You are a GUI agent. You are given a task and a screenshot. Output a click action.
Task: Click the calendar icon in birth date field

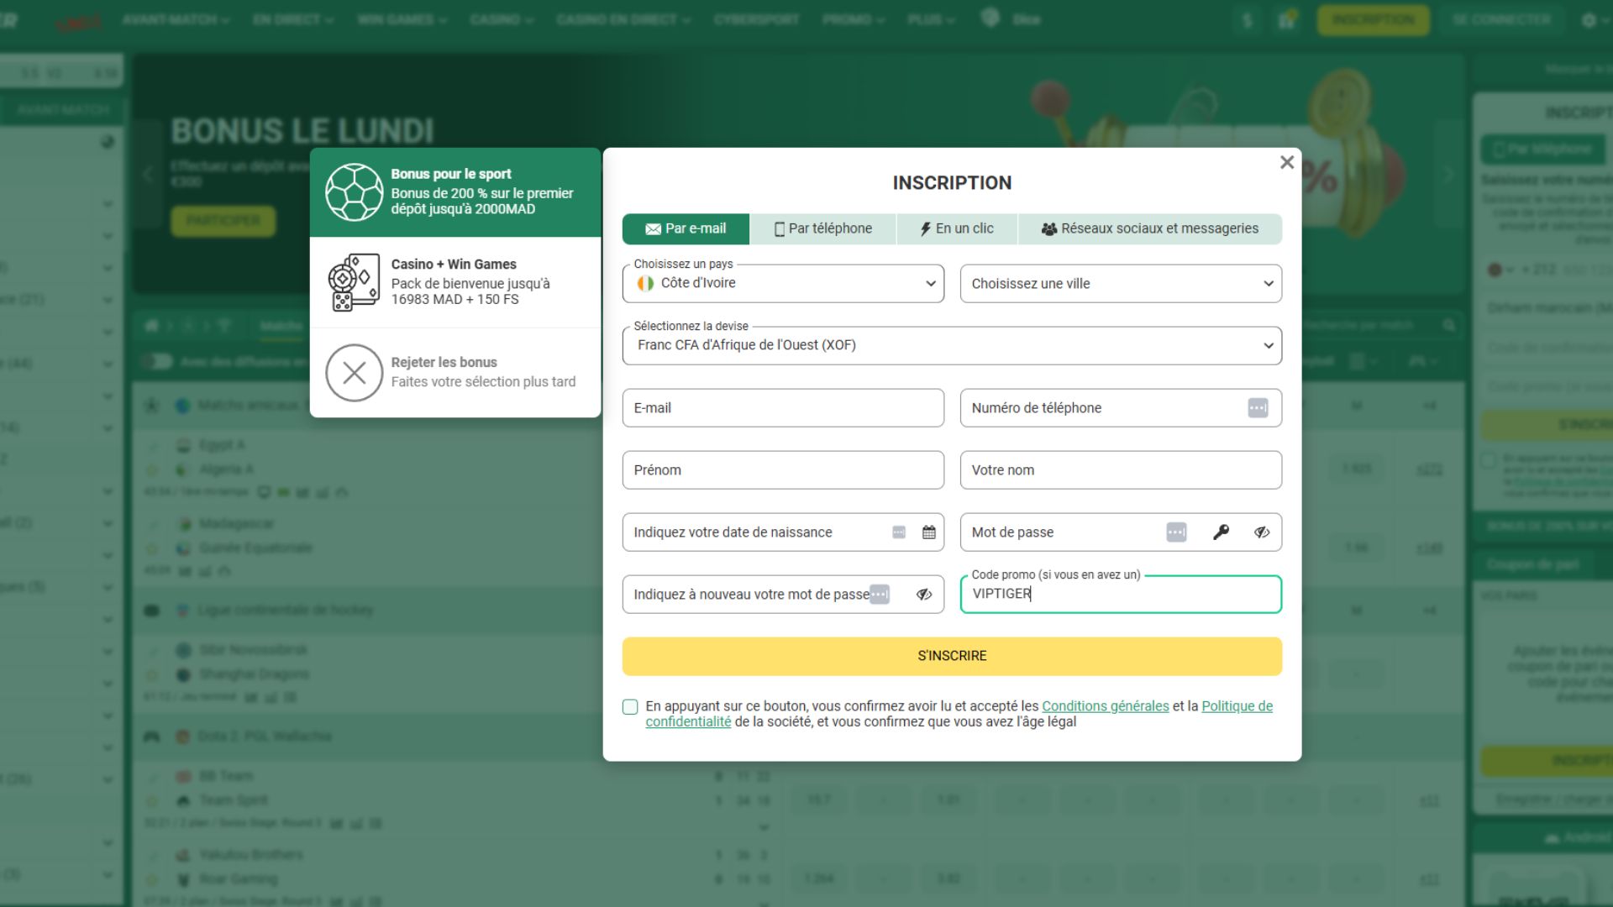(x=928, y=532)
